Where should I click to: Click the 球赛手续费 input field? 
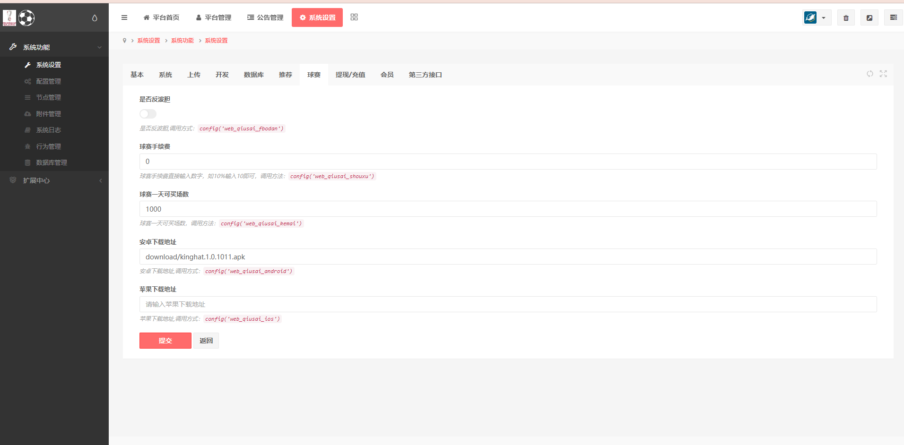click(508, 162)
